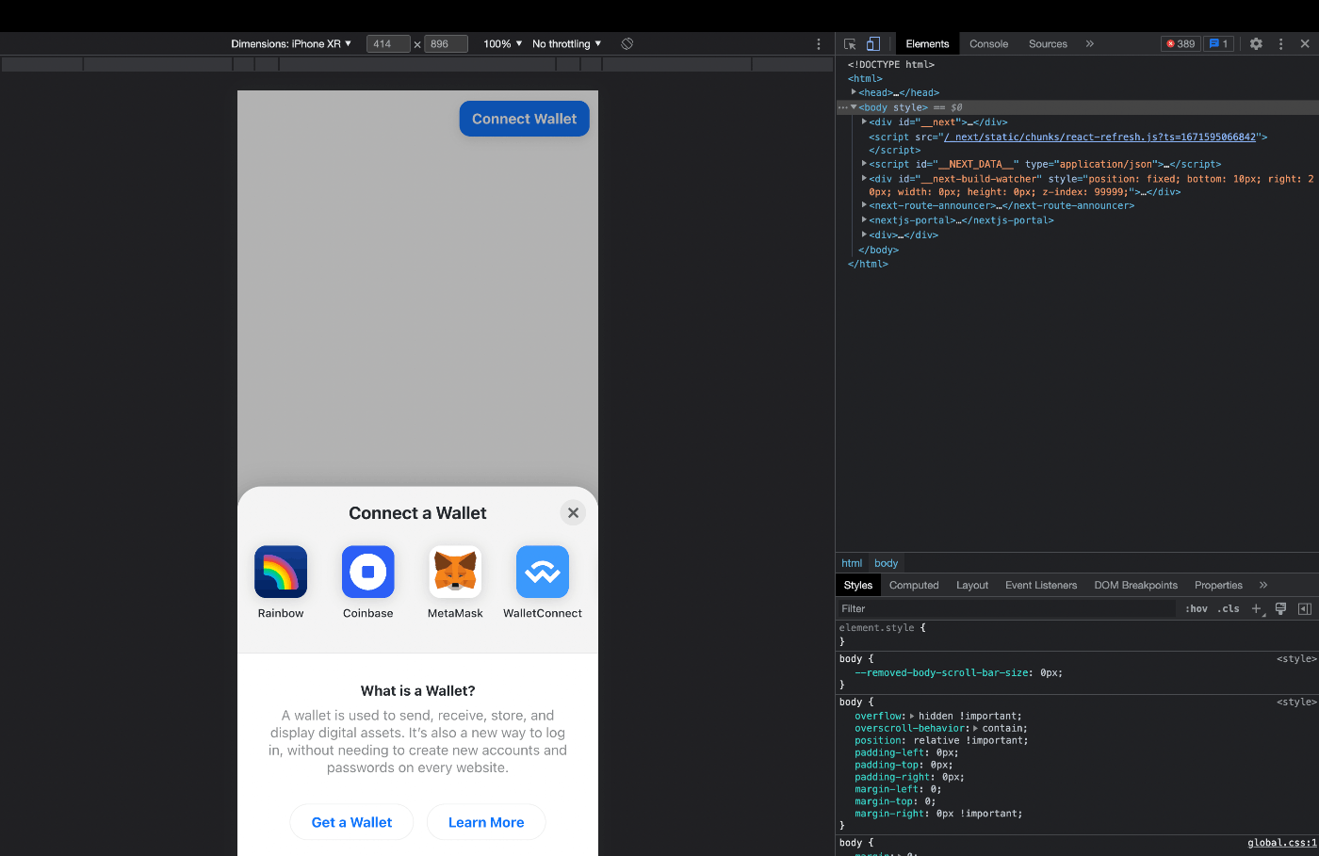Image resolution: width=1319 pixels, height=856 pixels.
Task: Switch to the Elements tab
Action: [927, 44]
